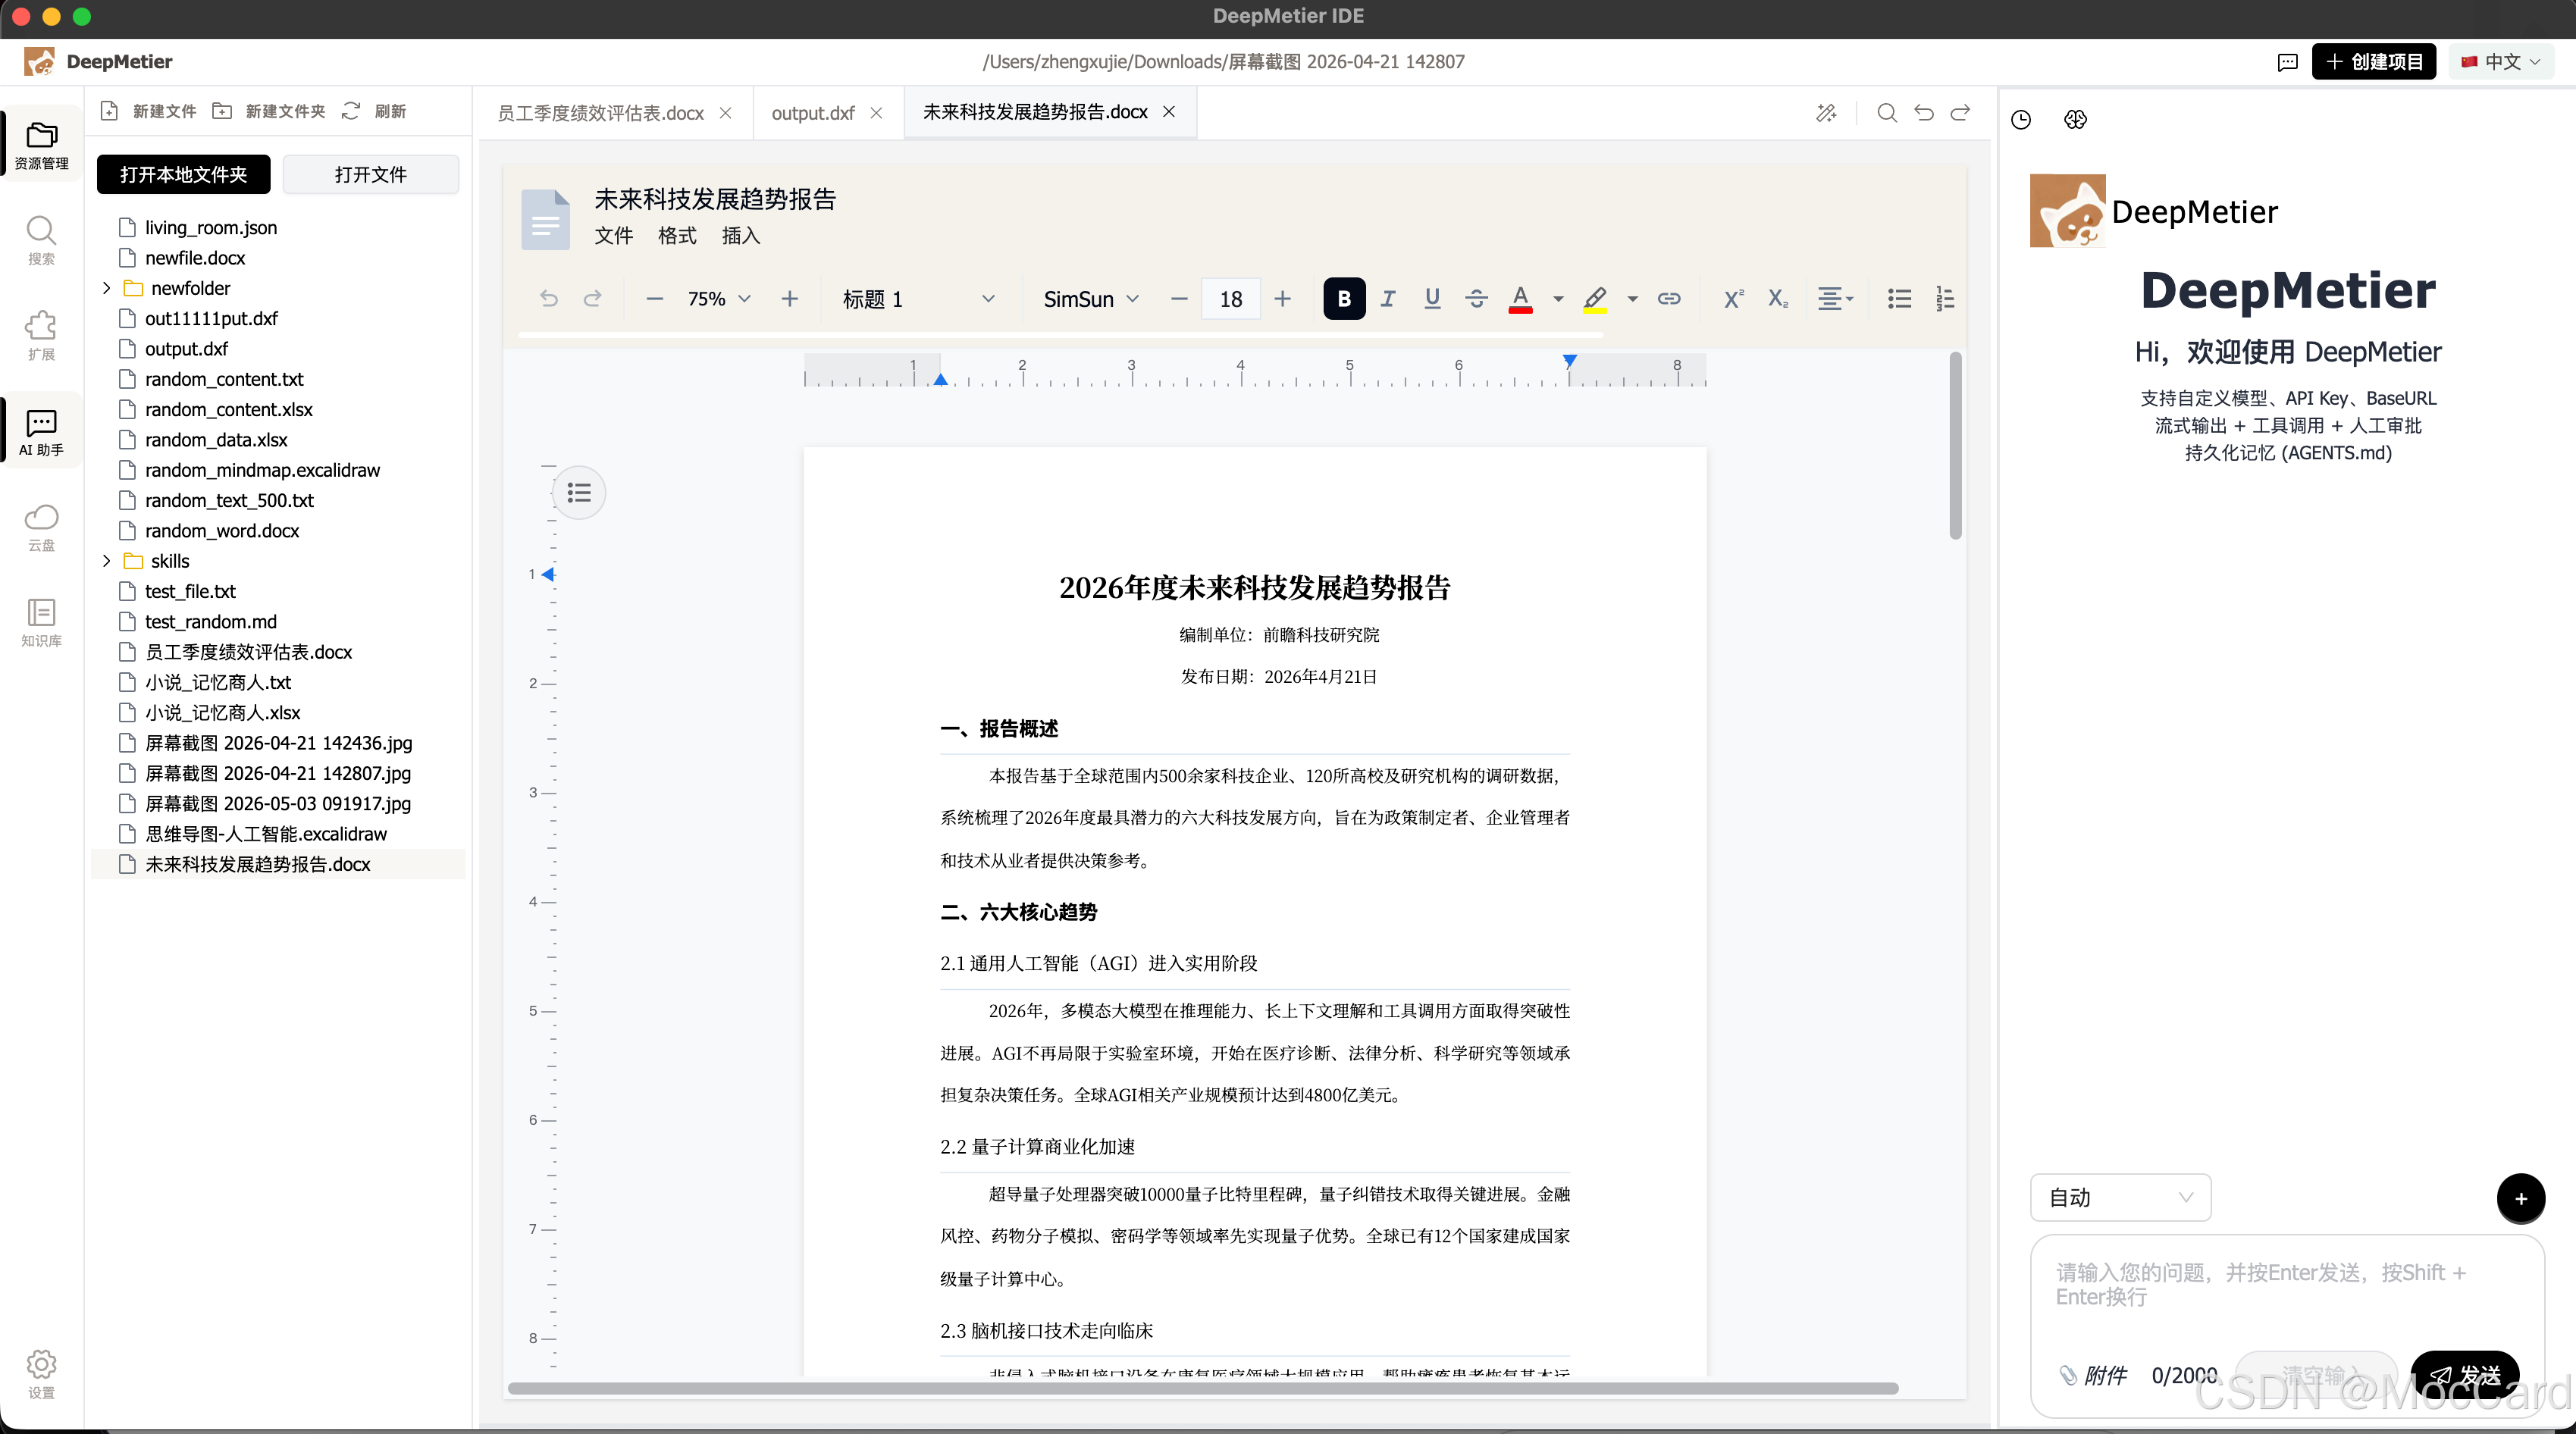The image size is (2576, 1434).
Task: Toggle underline formatting
Action: (x=1432, y=298)
